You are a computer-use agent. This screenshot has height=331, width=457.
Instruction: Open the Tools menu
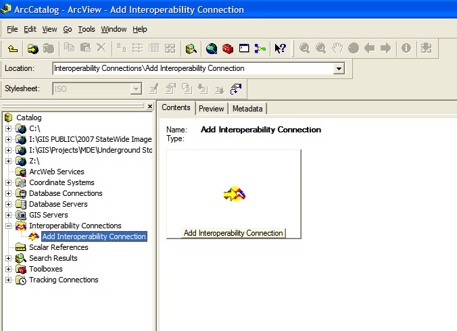[x=87, y=29]
